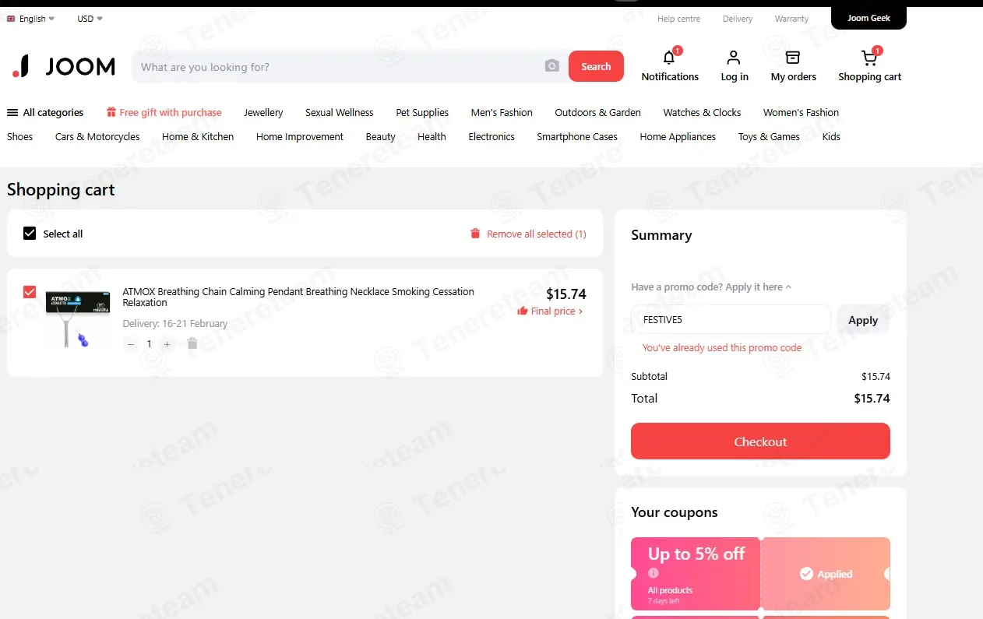
Task: Open Health category
Action: (432, 136)
